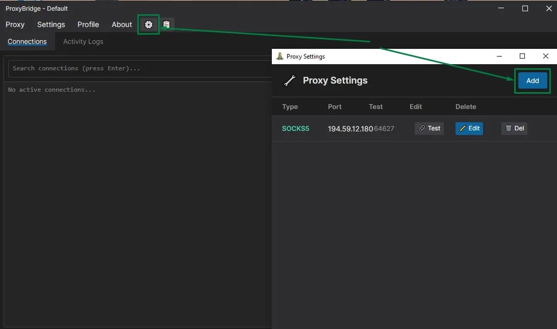Close the Proxy Settings window
Screen dimensions: 557x329
tap(546, 56)
